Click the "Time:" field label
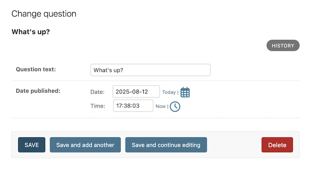The width and height of the screenshot is (315, 172). click(97, 106)
